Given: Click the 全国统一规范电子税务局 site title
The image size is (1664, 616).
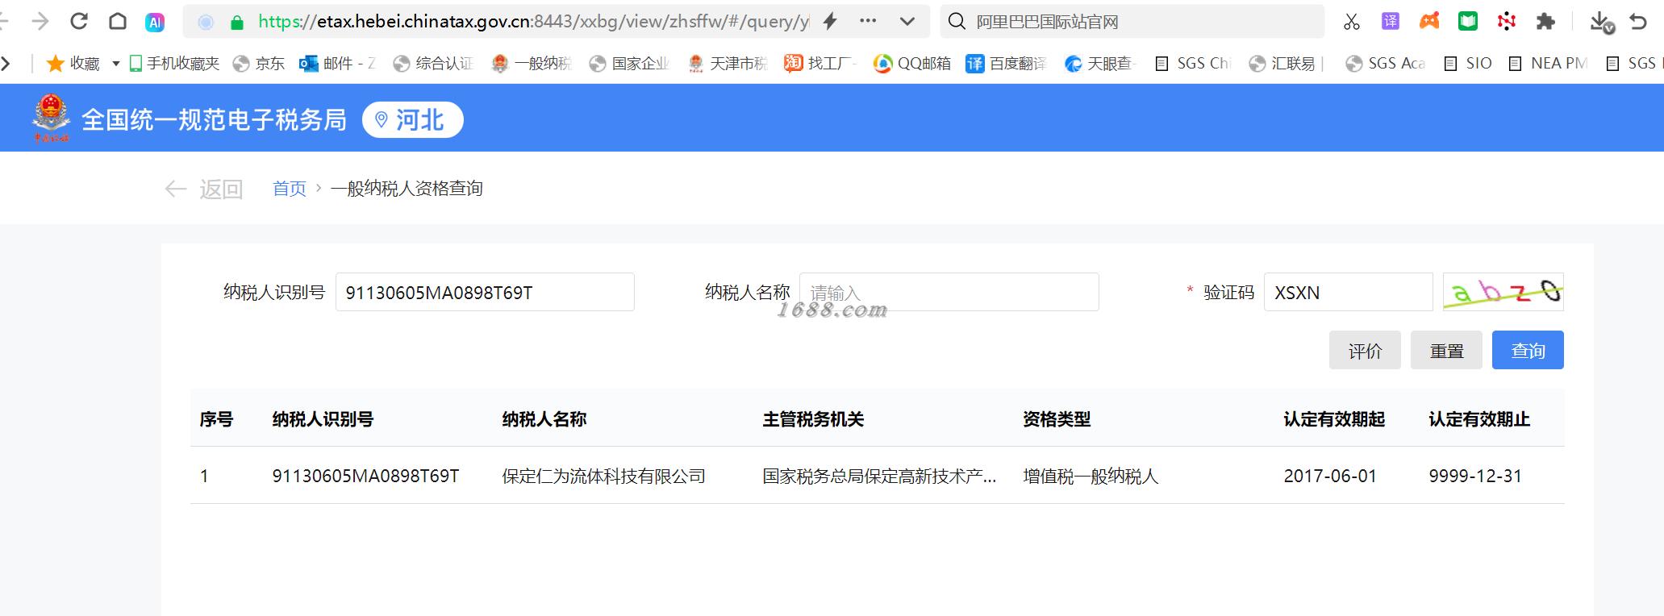Looking at the screenshot, I should tap(214, 119).
